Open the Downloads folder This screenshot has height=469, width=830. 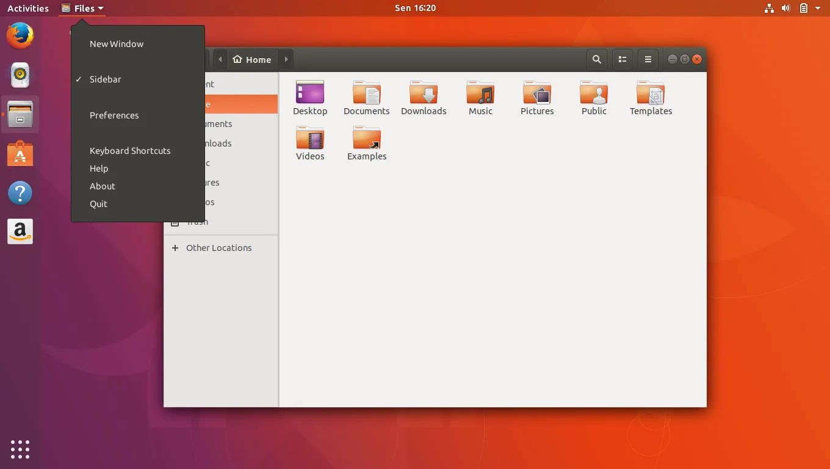click(x=424, y=98)
